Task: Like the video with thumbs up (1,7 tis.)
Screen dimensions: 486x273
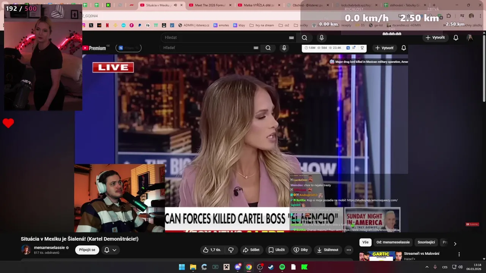Action: [x=212, y=250]
